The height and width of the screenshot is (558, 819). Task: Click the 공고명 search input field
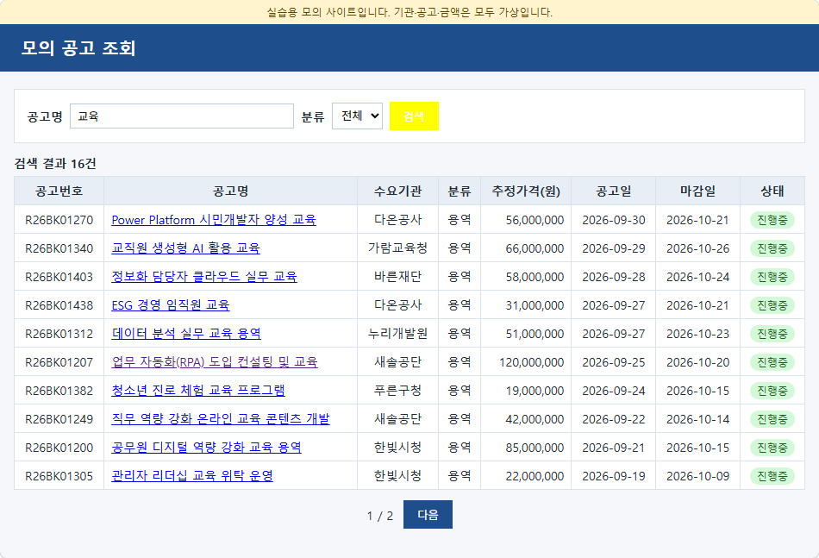182,116
